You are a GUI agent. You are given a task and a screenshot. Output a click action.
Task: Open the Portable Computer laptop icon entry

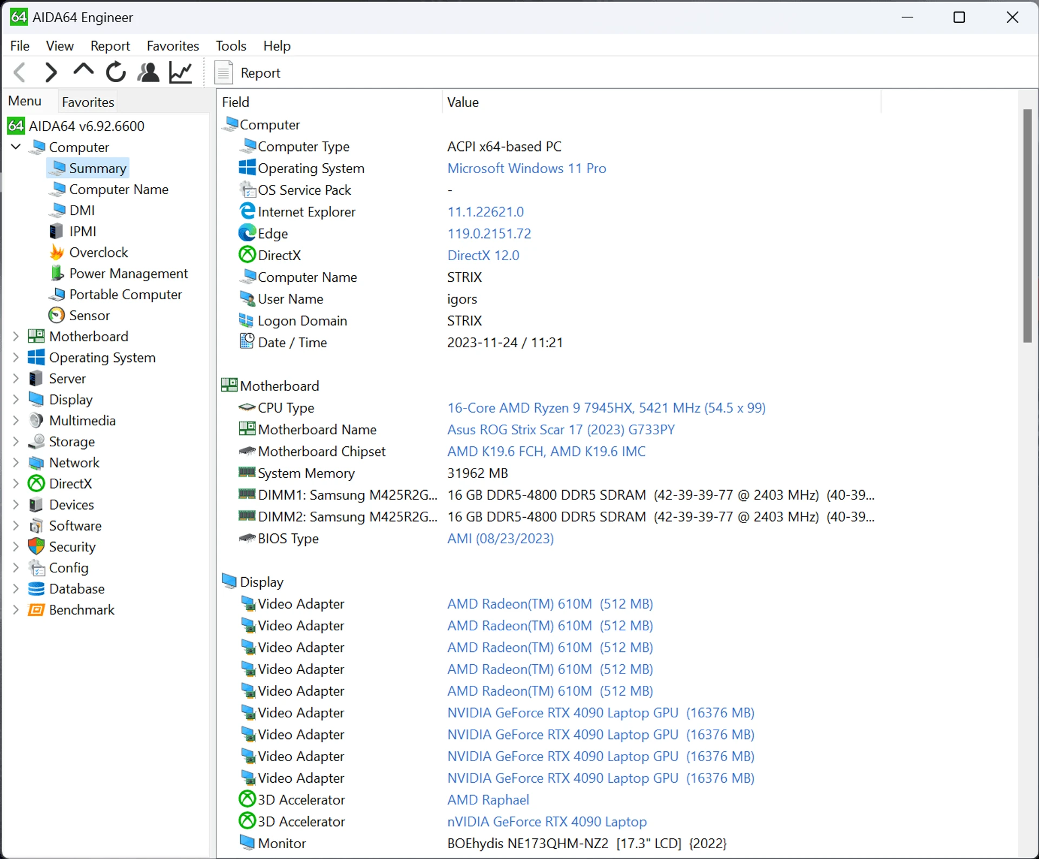coord(57,294)
